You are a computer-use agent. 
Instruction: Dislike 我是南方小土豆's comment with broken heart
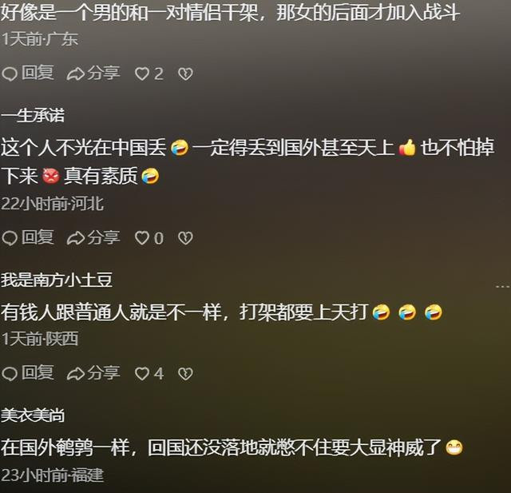click(x=185, y=374)
